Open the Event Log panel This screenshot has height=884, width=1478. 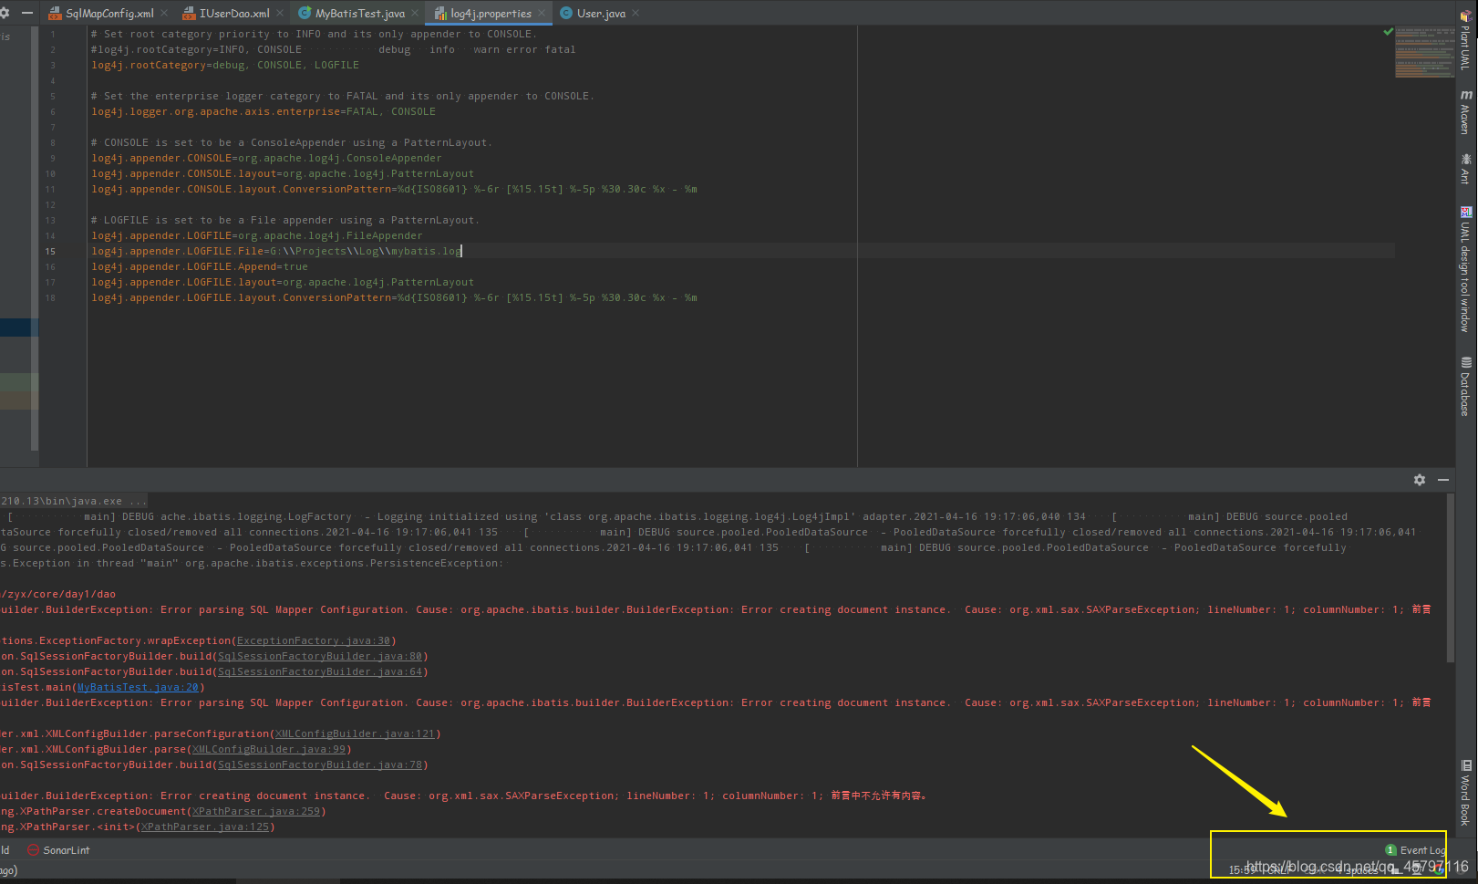(x=1415, y=850)
